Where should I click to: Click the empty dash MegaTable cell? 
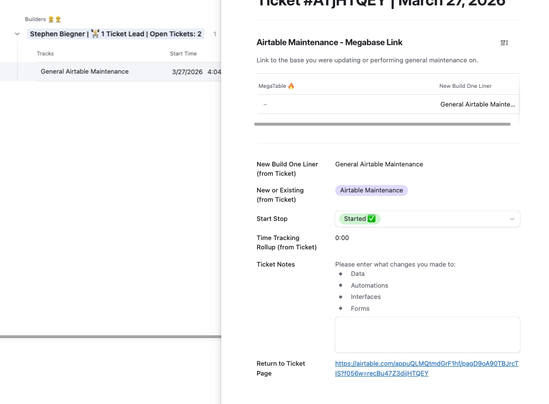pos(265,105)
